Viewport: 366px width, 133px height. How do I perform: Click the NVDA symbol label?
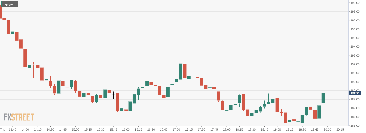pos(9,5)
